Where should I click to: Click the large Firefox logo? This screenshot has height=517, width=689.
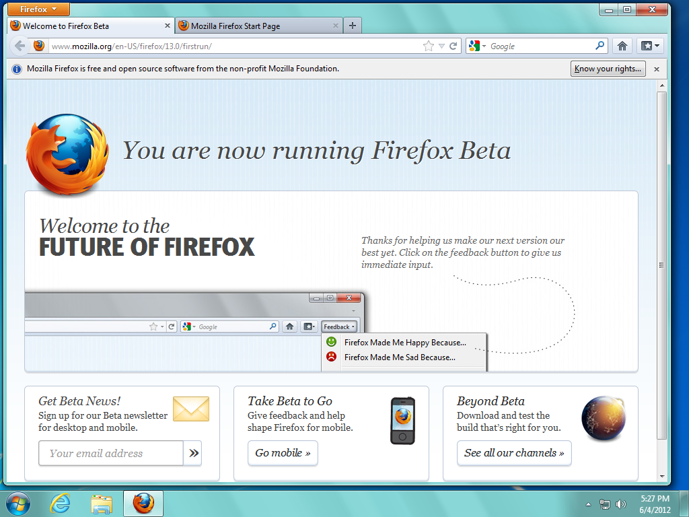click(68, 154)
